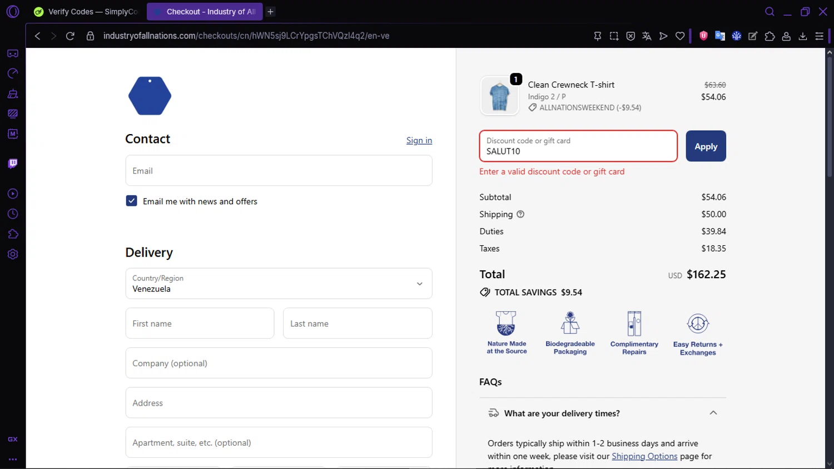The height and width of the screenshot is (469, 834).
Task: Click the blue hexagon store logo
Action: click(x=150, y=96)
